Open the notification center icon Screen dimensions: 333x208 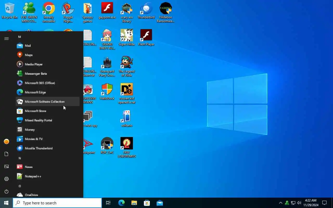tap(324, 203)
